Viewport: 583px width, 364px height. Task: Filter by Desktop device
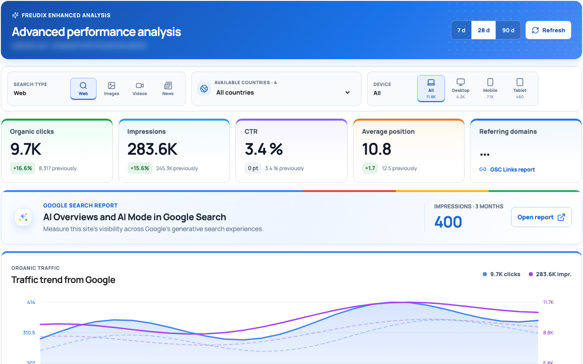tap(460, 89)
